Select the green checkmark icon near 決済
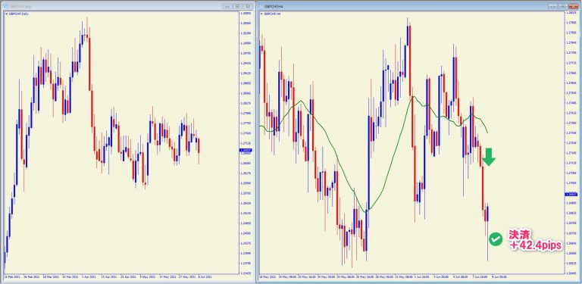Viewport: 582px width, 284px height. [x=495, y=239]
